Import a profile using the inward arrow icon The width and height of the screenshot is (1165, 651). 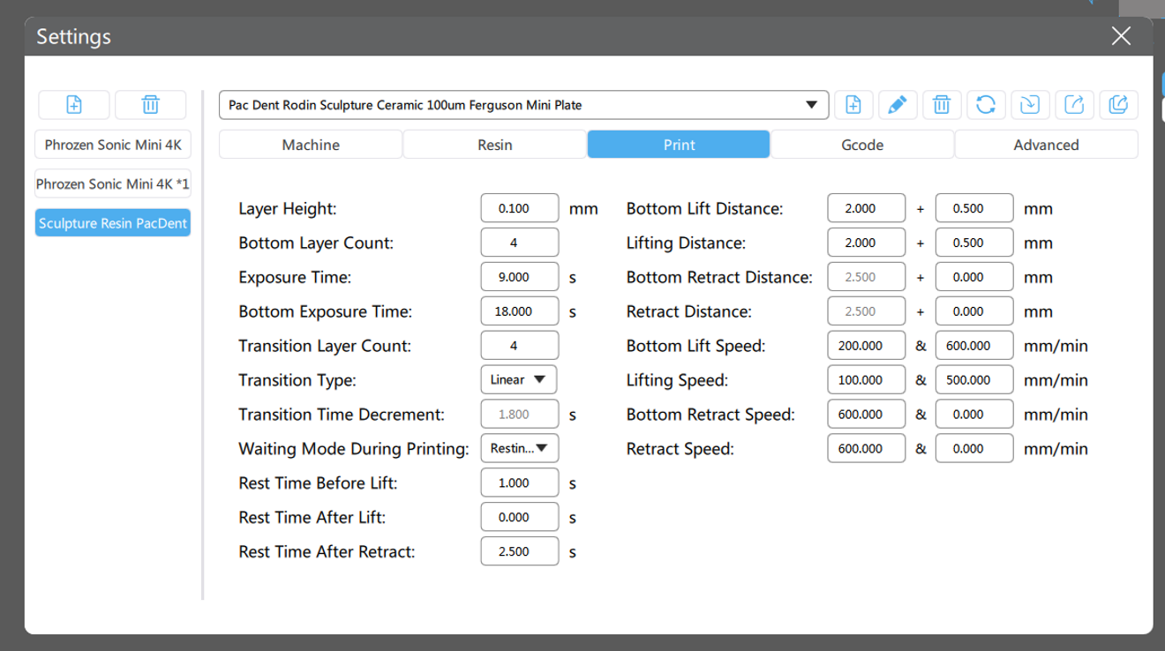point(1030,105)
